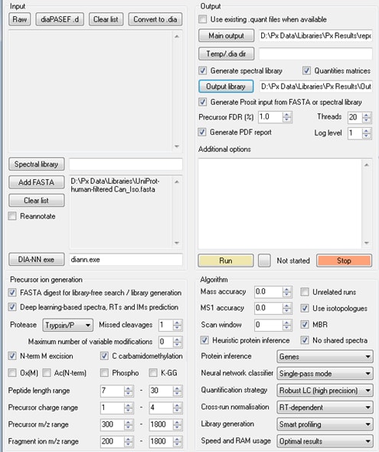Set the Main output location
The width and height of the screenshot is (379, 452).
[227, 35]
